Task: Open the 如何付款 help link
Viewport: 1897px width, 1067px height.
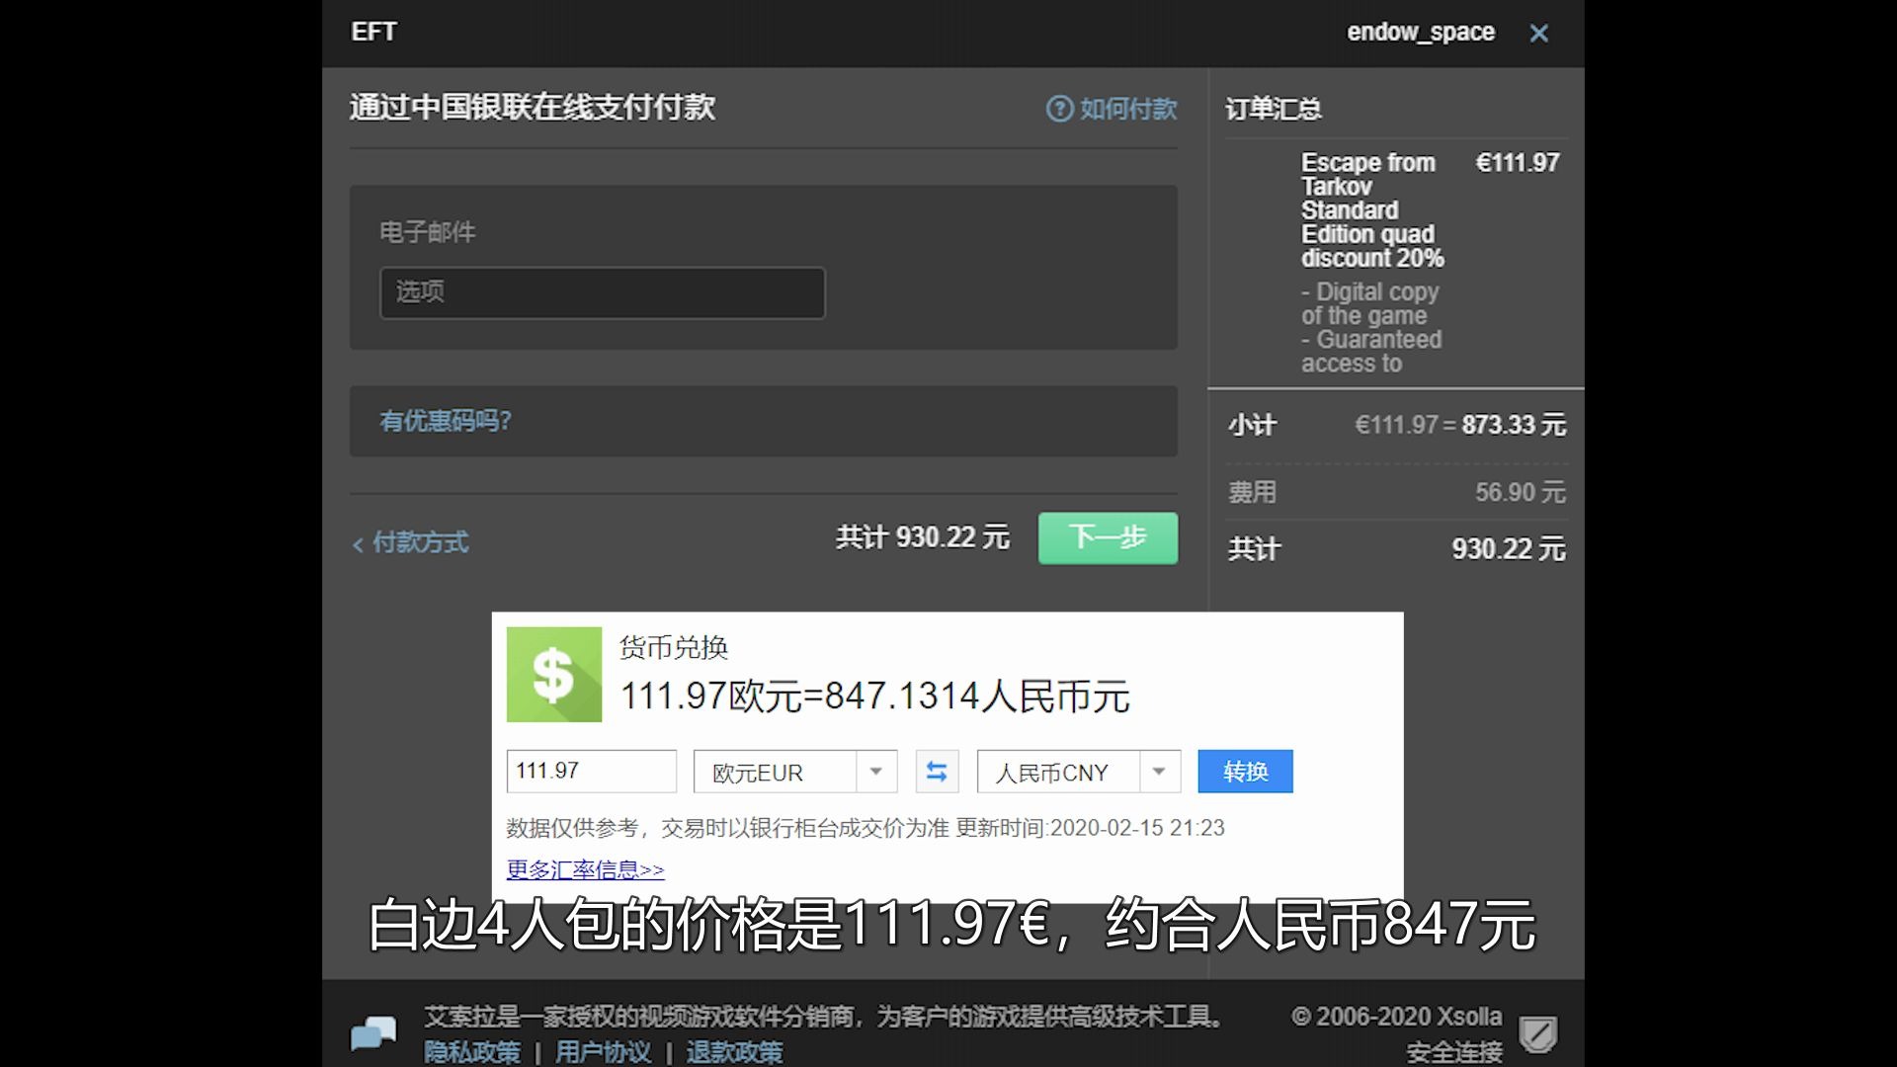Action: click(1128, 109)
